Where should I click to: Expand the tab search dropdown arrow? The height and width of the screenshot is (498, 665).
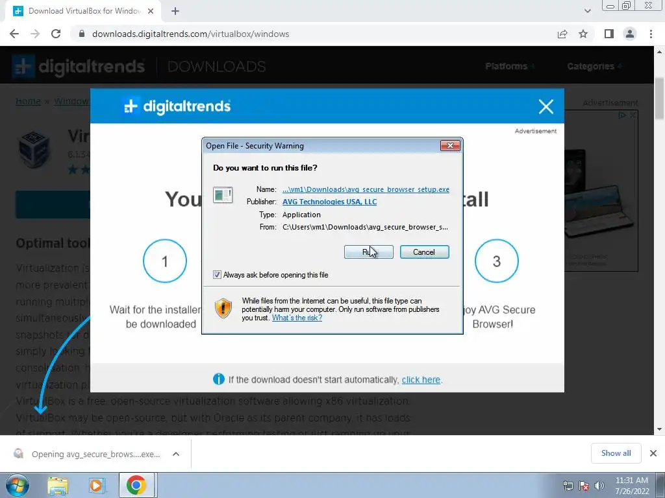point(587,11)
